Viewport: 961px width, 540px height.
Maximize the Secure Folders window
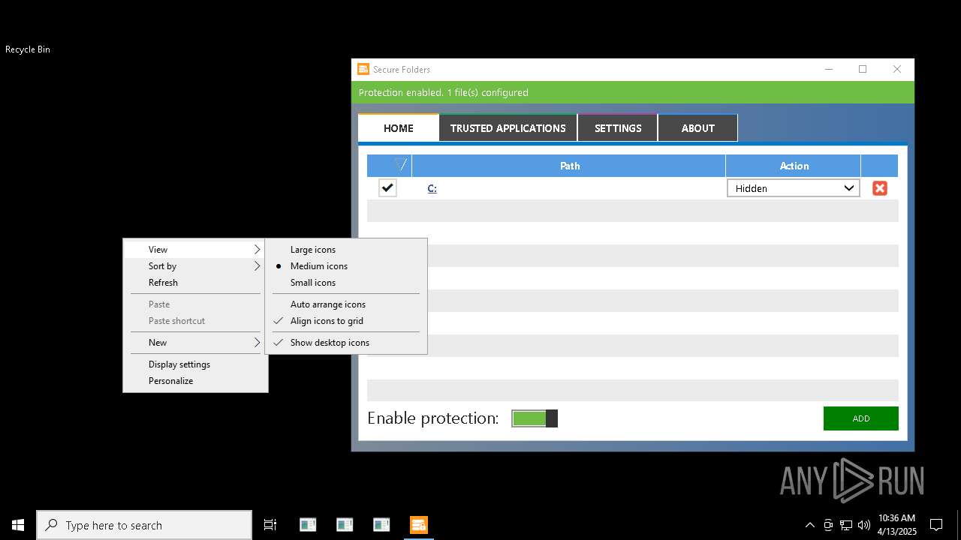pyautogui.click(x=863, y=69)
